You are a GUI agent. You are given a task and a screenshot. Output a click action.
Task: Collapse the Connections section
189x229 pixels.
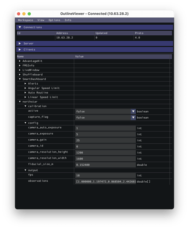pyautogui.click(x=20, y=27)
